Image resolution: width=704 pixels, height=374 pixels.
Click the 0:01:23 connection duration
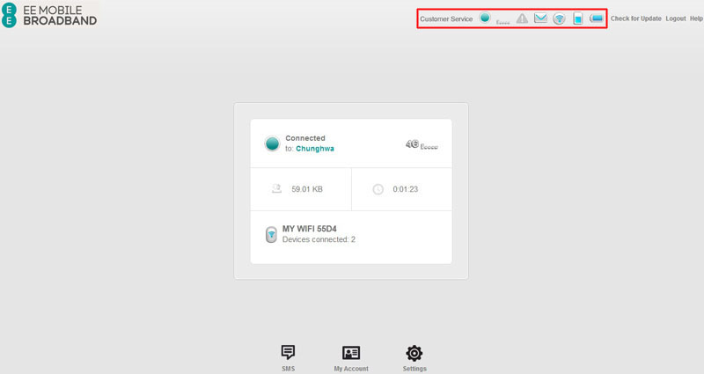406,189
